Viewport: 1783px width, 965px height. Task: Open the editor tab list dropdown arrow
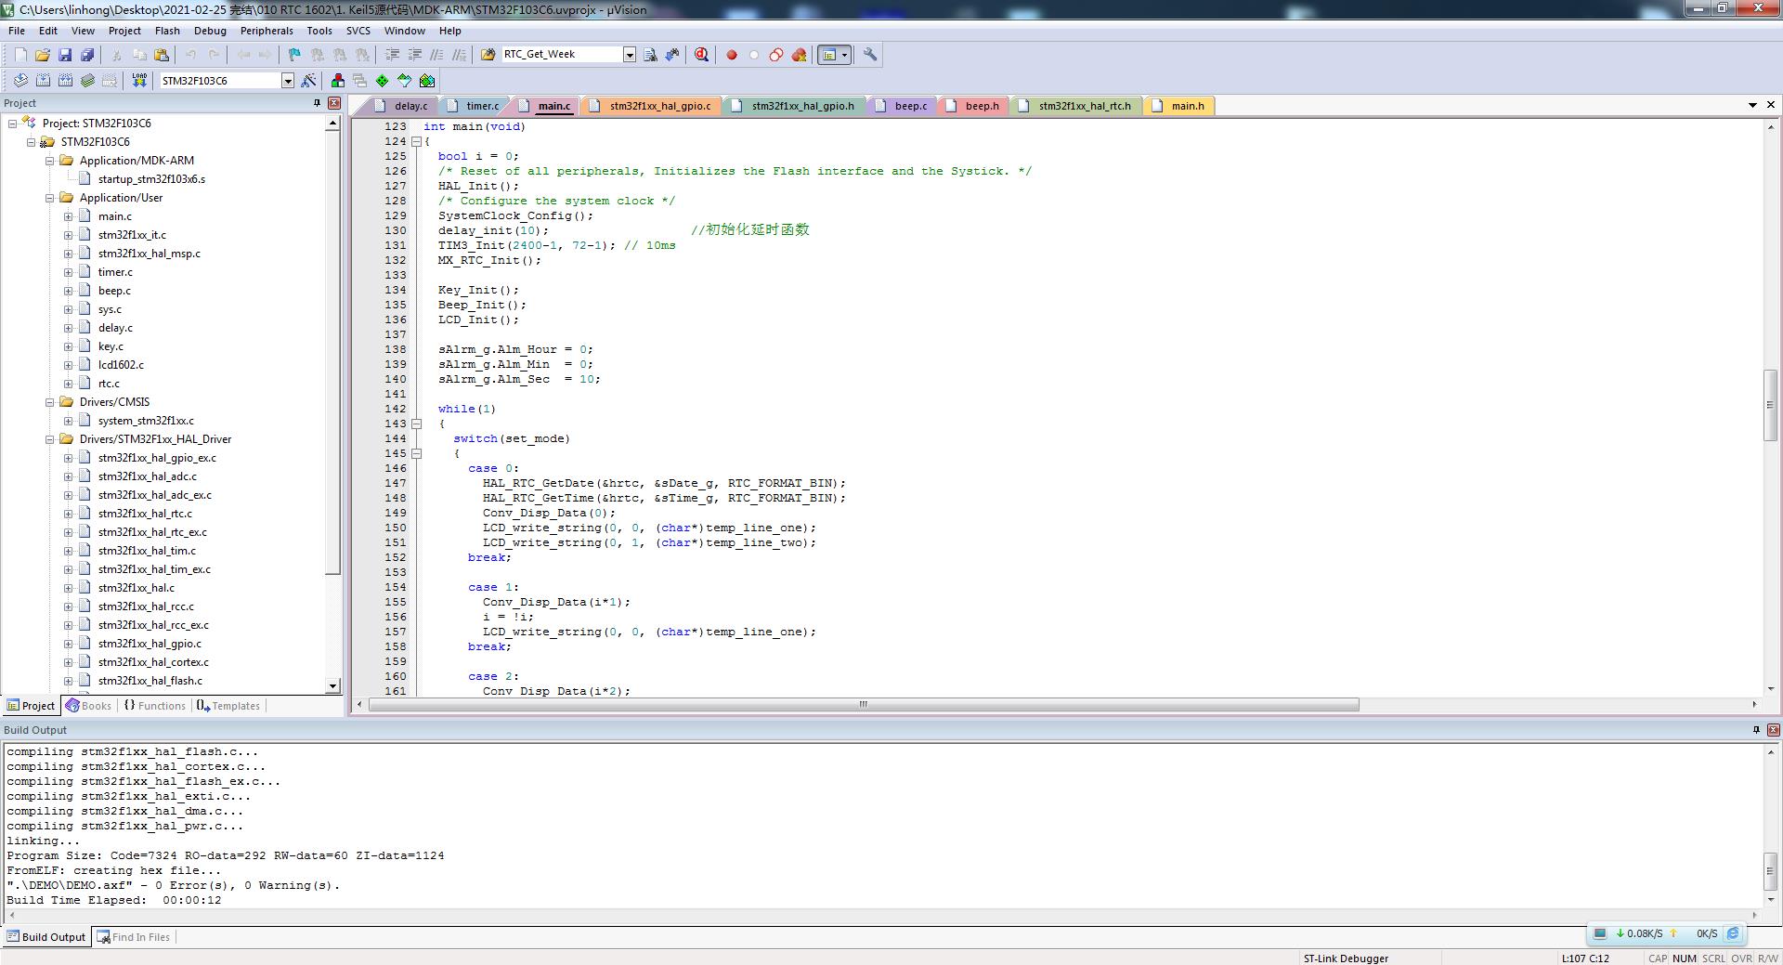tap(1752, 105)
